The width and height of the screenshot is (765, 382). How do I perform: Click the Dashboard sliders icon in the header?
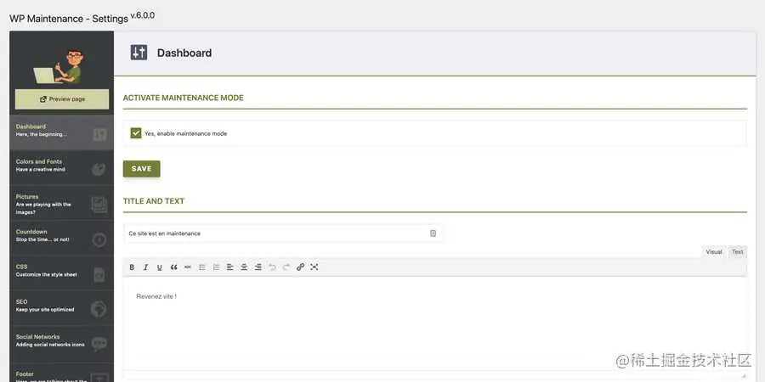click(139, 53)
